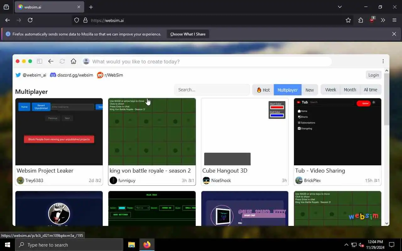Click Choose What I Share button
402x251 pixels.
[x=188, y=34]
